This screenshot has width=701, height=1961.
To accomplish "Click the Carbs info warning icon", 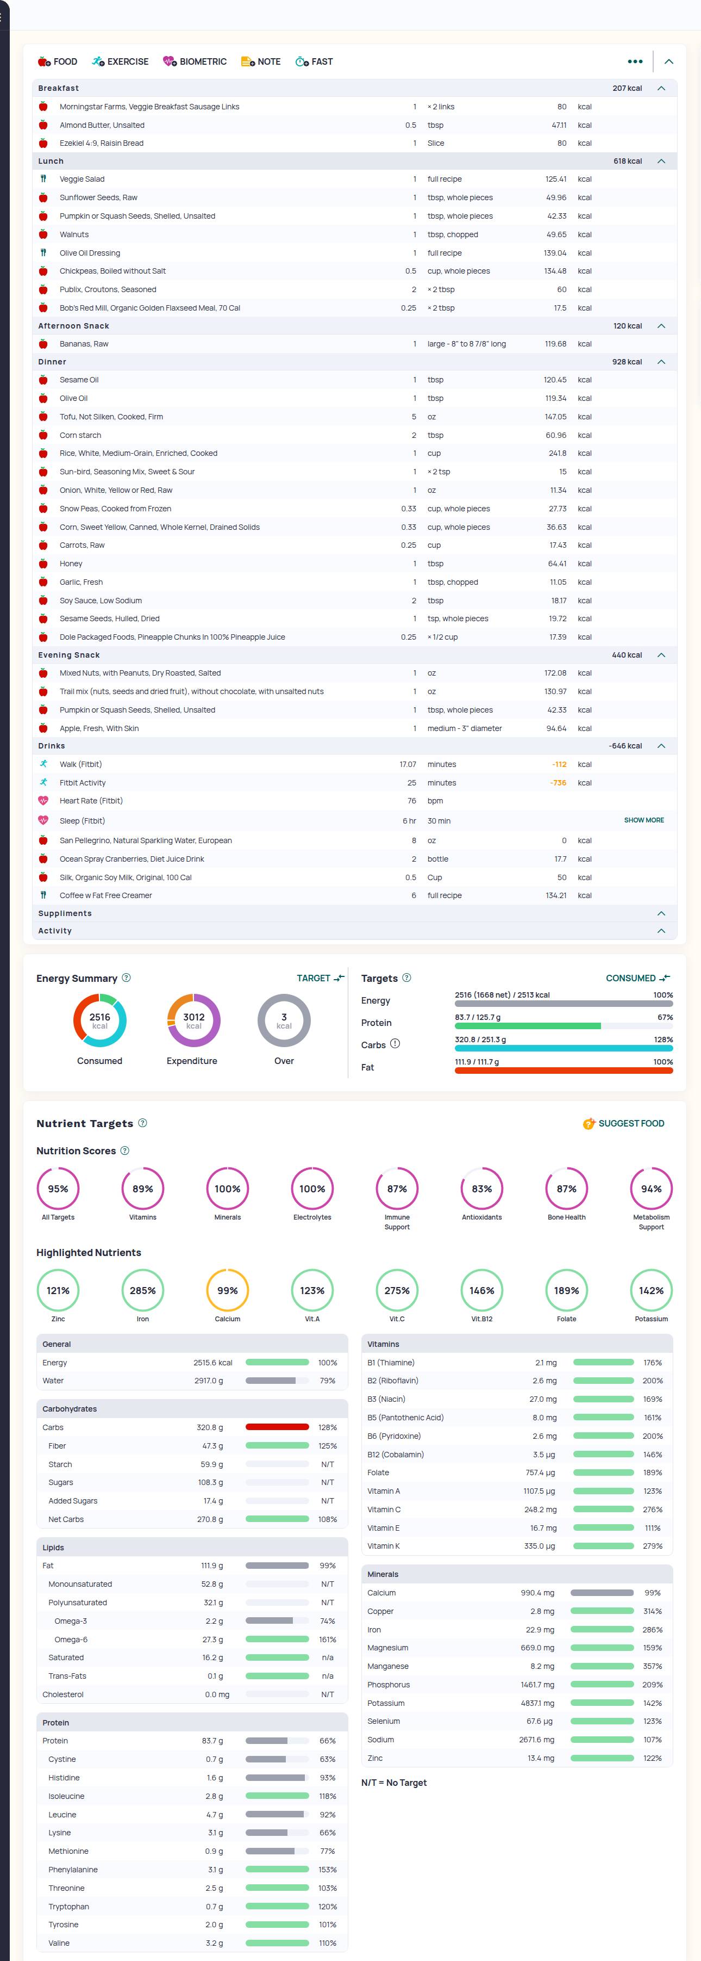I will click(395, 1044).
